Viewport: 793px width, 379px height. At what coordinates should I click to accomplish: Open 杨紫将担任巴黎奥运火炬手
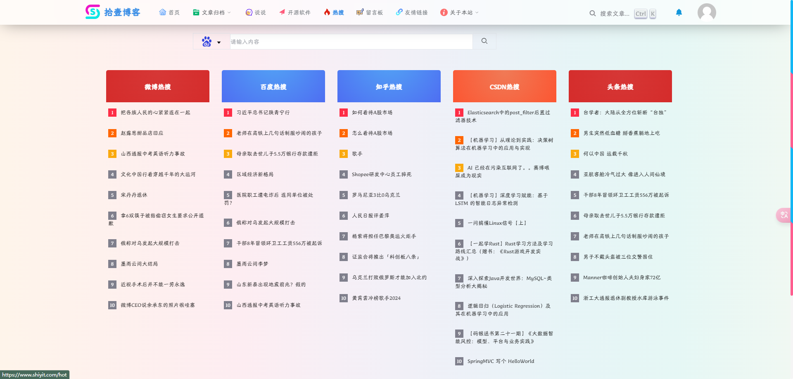coord(384,236)
